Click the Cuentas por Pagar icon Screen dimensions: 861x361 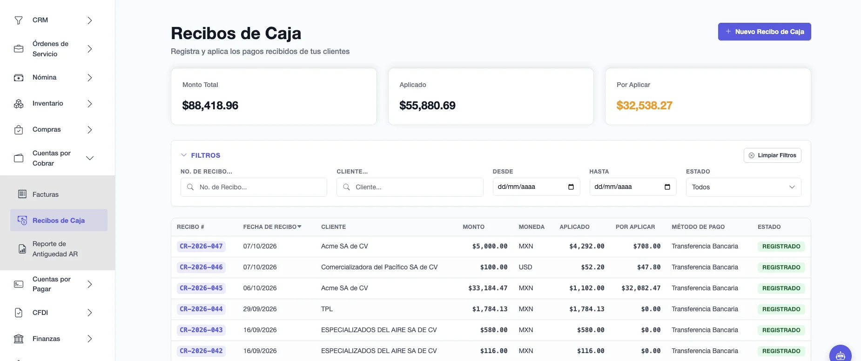(19, 284)
